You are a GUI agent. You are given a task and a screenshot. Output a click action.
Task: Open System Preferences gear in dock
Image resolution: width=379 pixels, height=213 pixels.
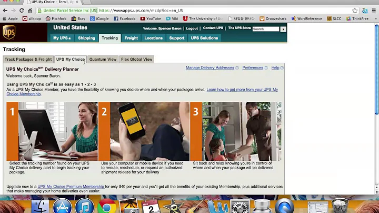240,207
